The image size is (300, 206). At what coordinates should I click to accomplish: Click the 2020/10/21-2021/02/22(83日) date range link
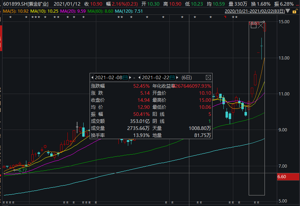(x=255, y=11)
